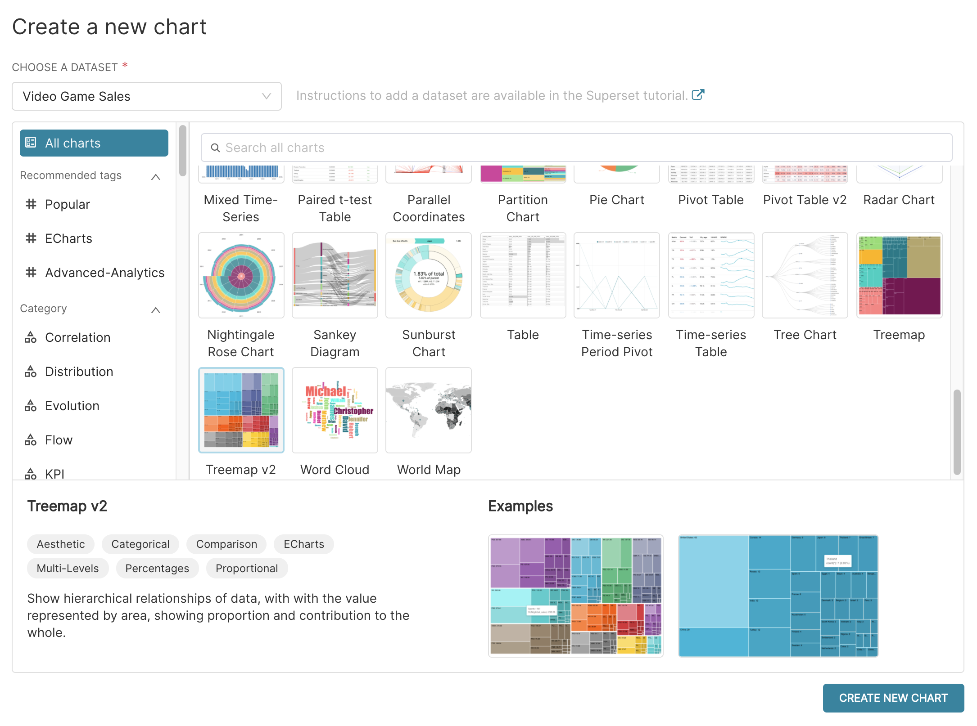The image size is (977, 726).
Task: Click the Search all charts input field
Action: tap(576, 148)
